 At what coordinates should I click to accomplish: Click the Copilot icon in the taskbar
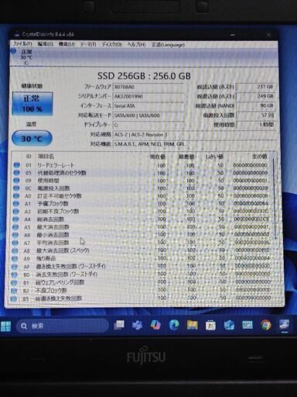(x=155, y=325)
